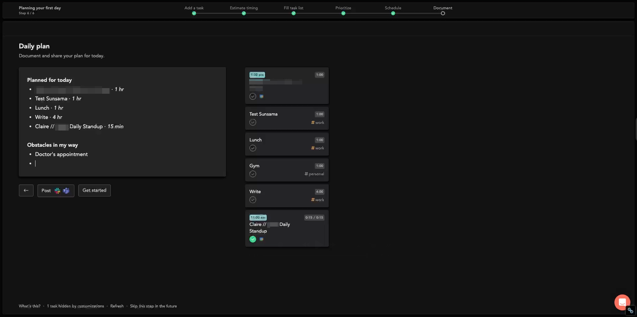The image size is (637, 317).
Task: Open the Test Sunsama task card title
Action: click(263, 114)
